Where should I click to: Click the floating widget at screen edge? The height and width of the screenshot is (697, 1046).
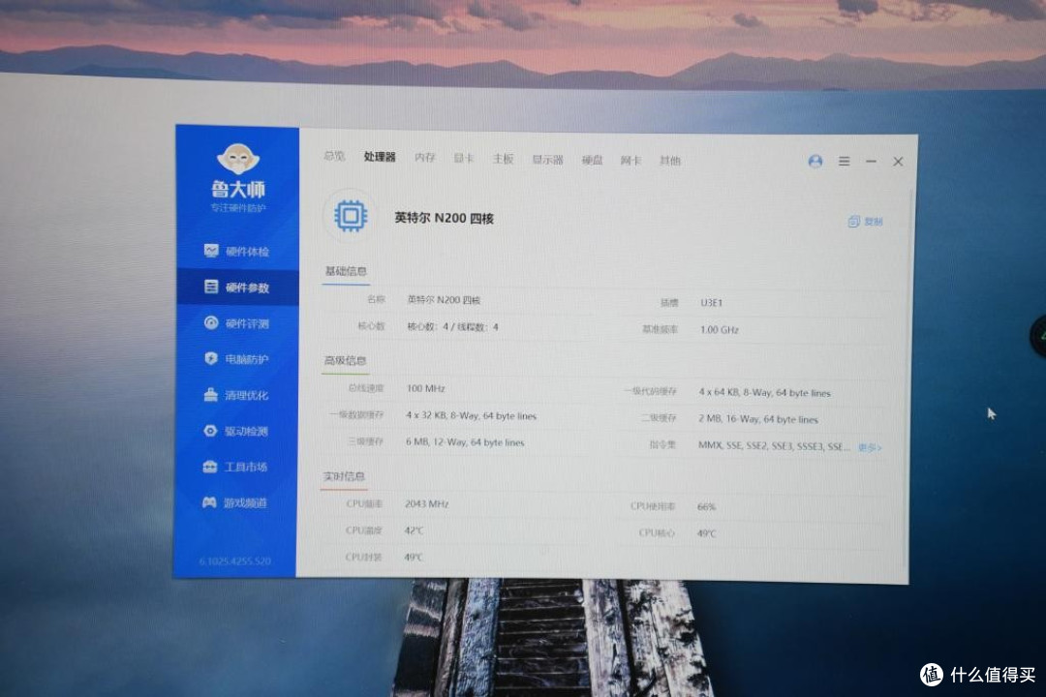tap(1038, 334)
